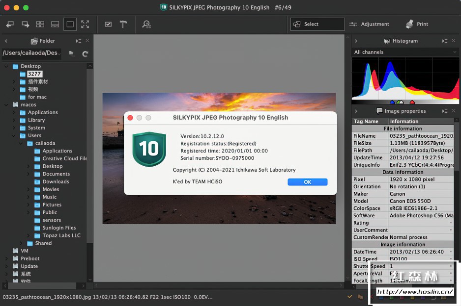Viewport: 461px width, 306px height.
Task: Click the Print printer icon
Action: (409, 24)
